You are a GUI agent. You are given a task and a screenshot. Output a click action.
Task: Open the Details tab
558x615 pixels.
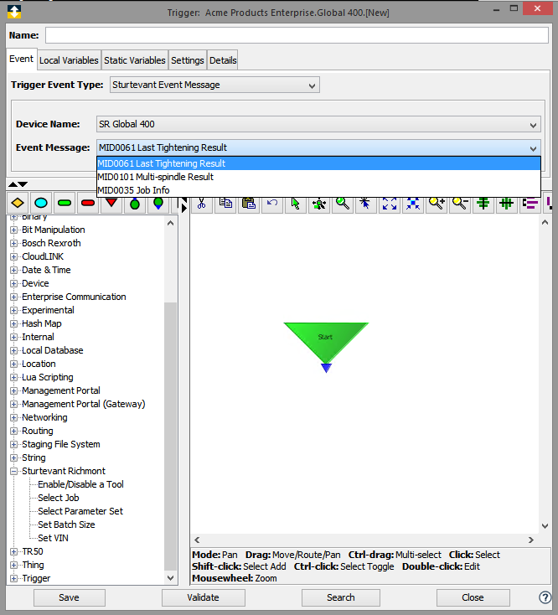coord(223,60)
